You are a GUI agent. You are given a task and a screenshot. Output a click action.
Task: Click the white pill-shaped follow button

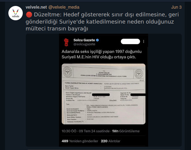coord(130,41)
